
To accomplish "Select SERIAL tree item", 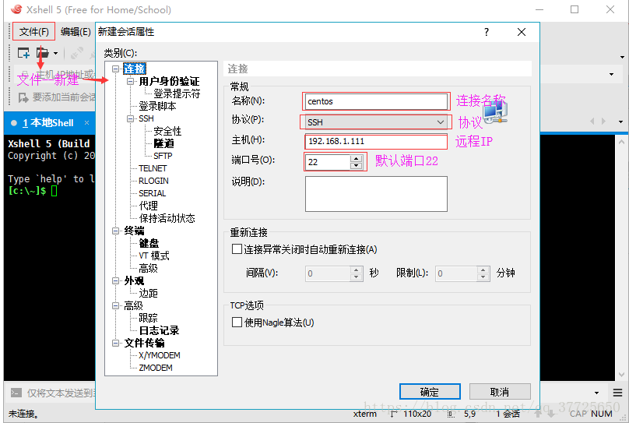I will coord(152,193).
